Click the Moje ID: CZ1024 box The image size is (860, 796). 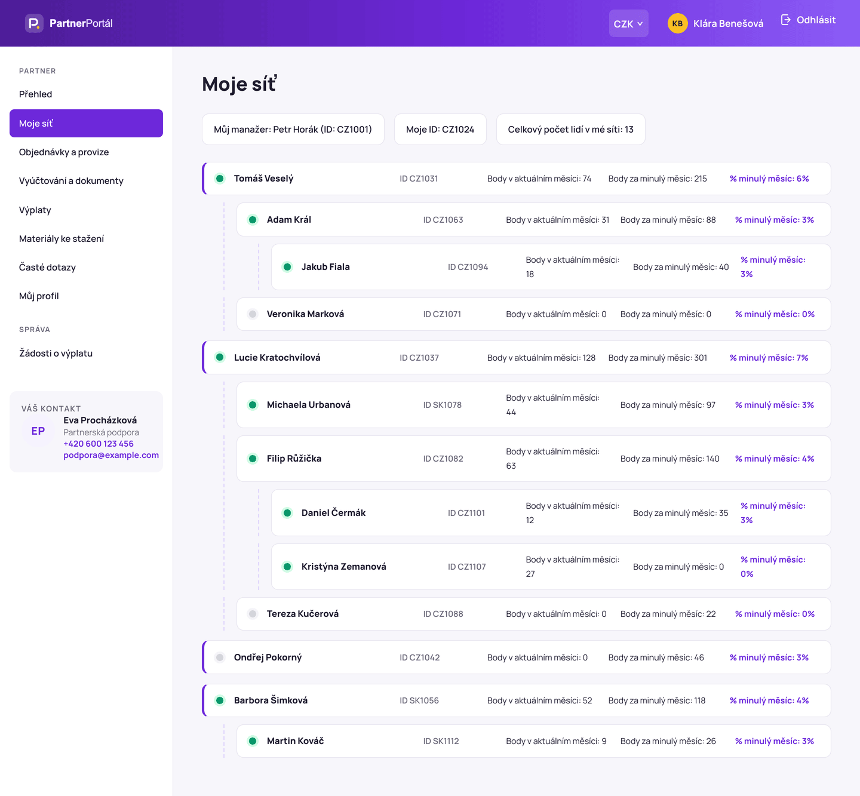[440, 130]
